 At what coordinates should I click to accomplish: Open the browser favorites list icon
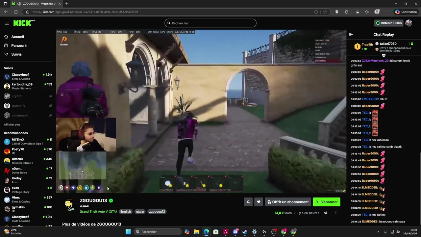click(367, 12)
